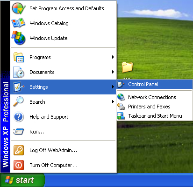This screenshot has height=187, width=193.
Task: Click the Printers and Faxes printer icon
Action: coord(121,107)
